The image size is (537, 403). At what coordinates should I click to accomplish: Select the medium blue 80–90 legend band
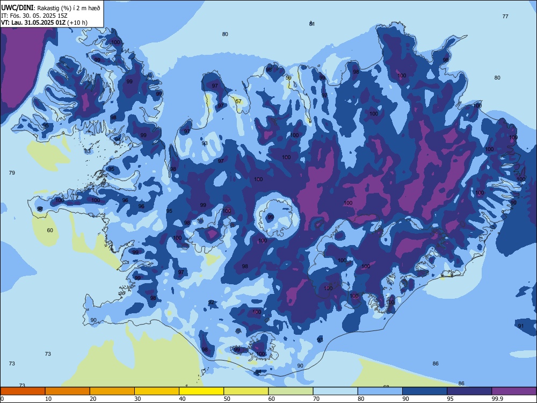(x=380, y=391)
